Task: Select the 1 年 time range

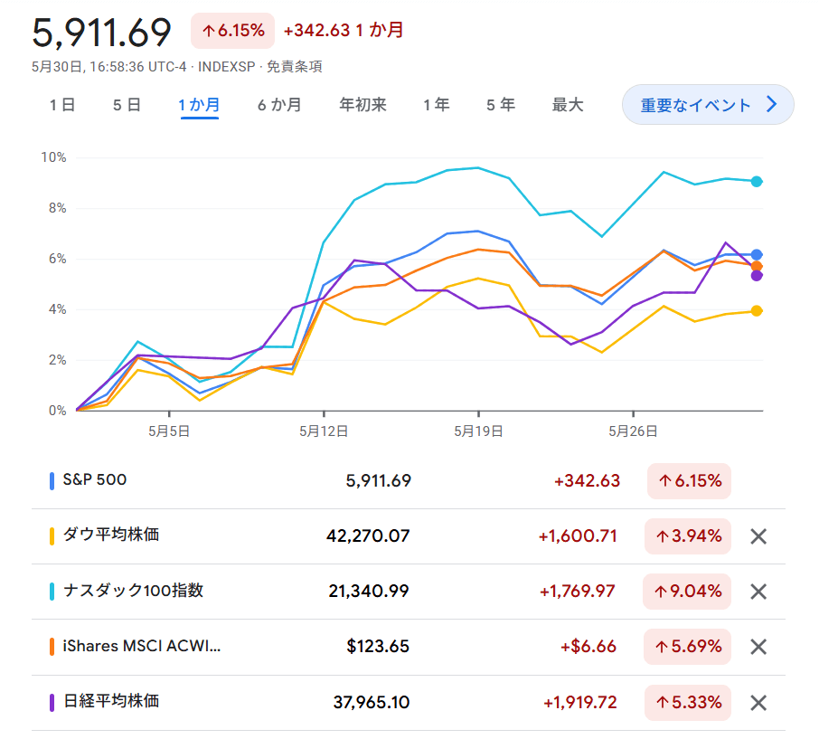Action: pyautogui.click(x=436, y=105)
